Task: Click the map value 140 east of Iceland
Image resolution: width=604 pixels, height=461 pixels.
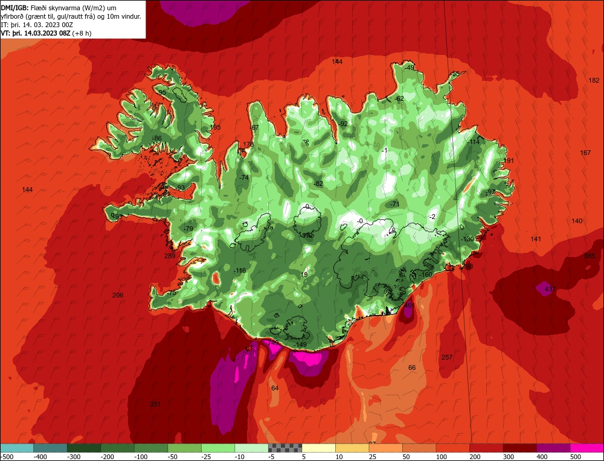Action: pos(577,221)
